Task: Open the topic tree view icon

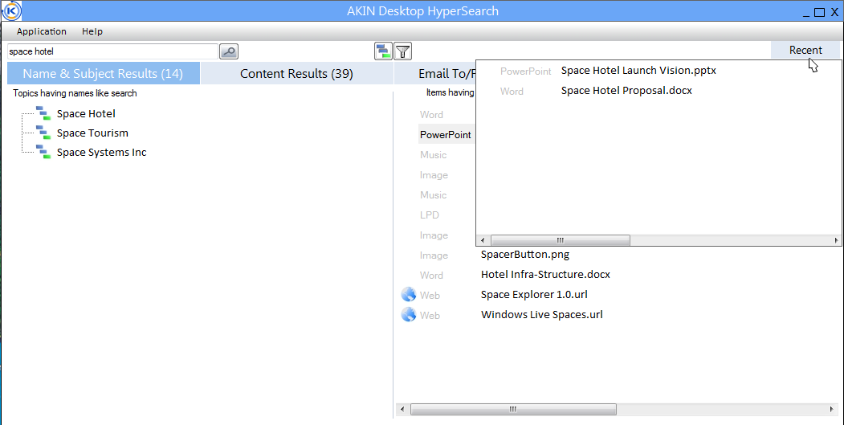Action: click(383, 51)
